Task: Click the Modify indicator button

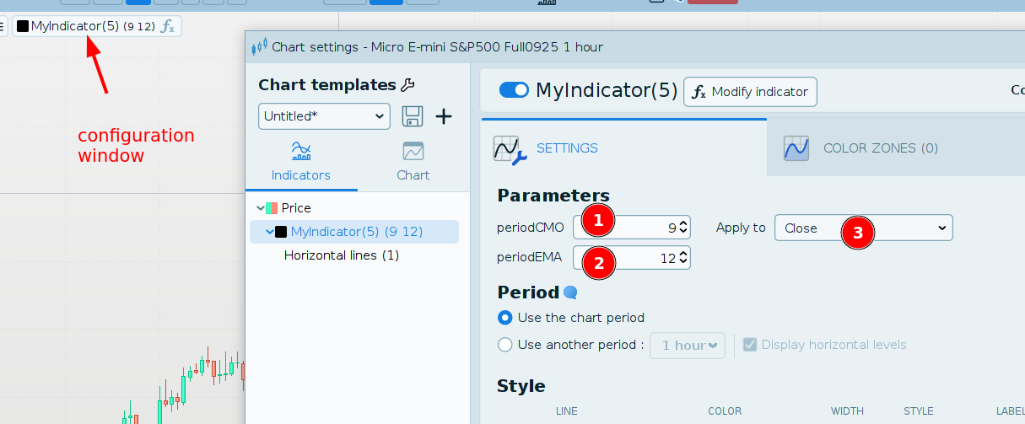Action: 750,92
